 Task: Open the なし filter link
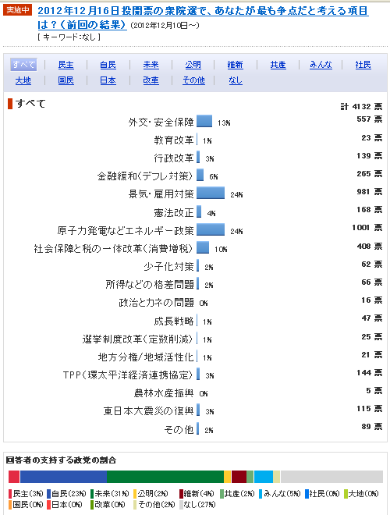pyautogui.click(x=236, y=80)
